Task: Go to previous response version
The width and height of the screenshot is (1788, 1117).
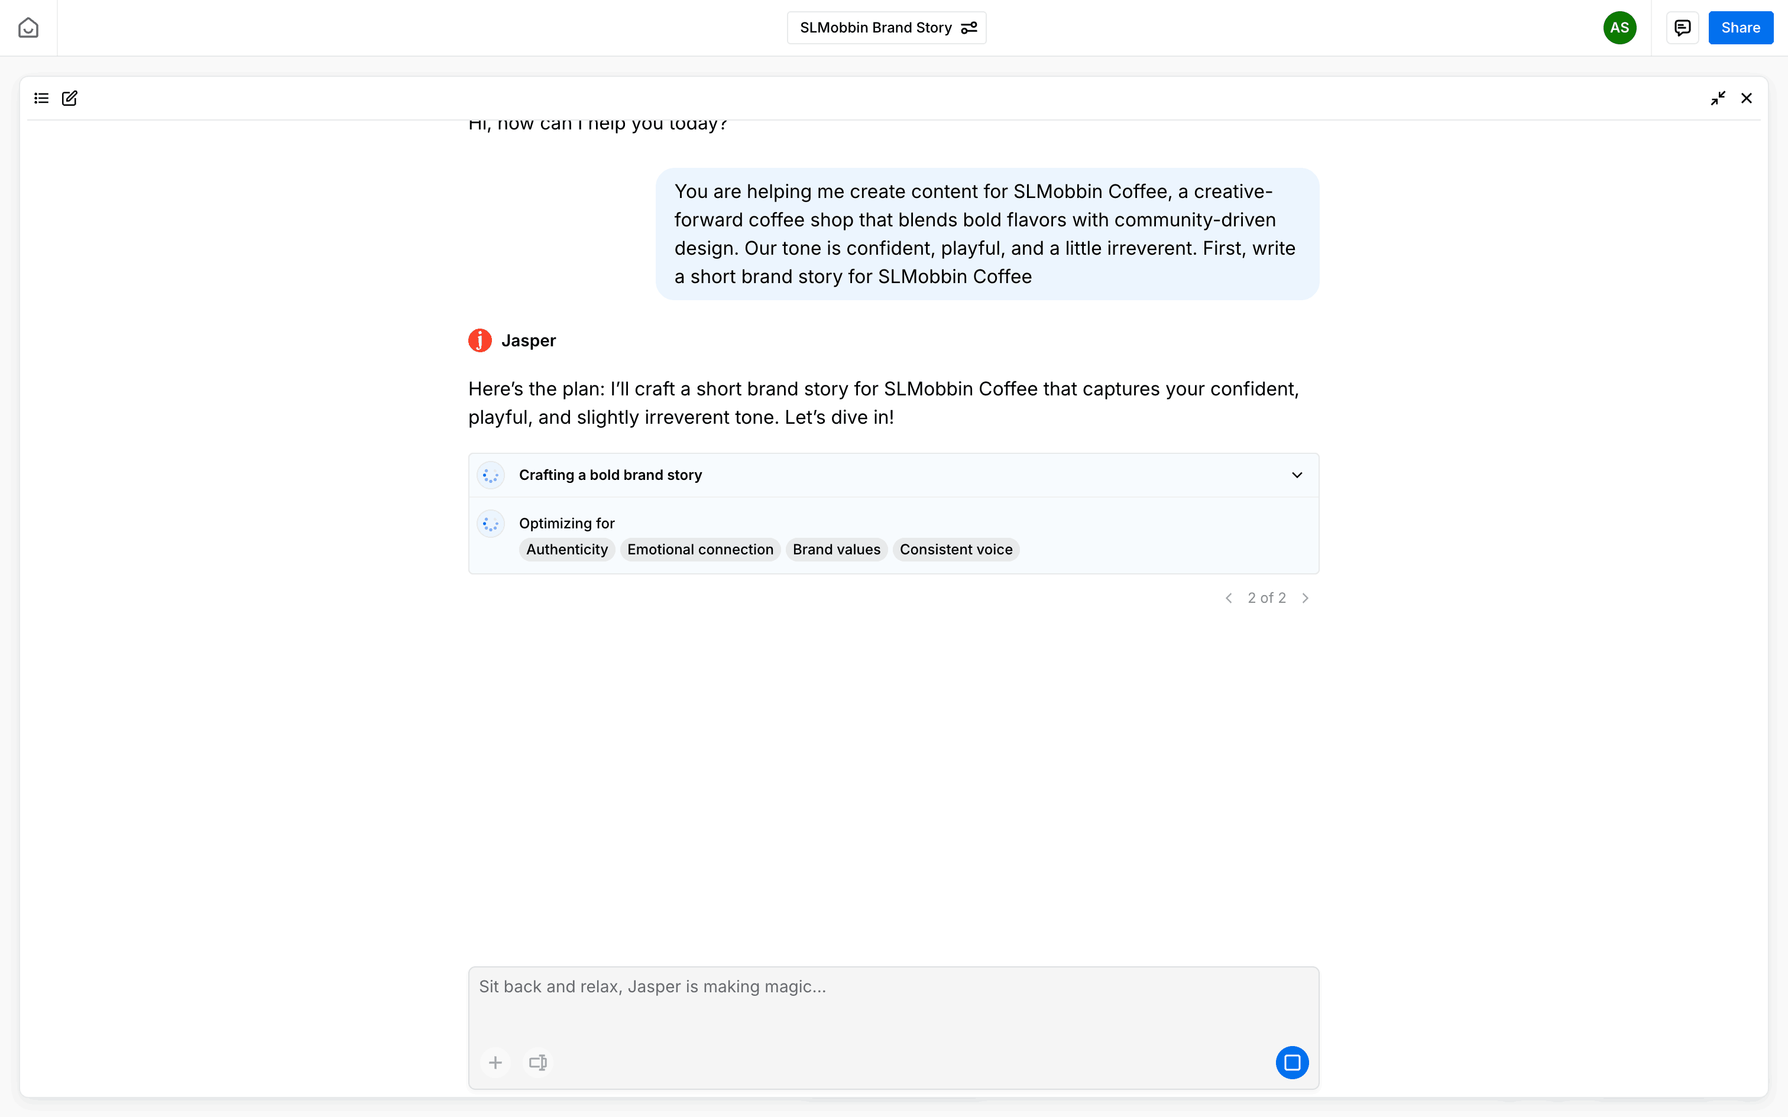Action: pos(1229,598)
